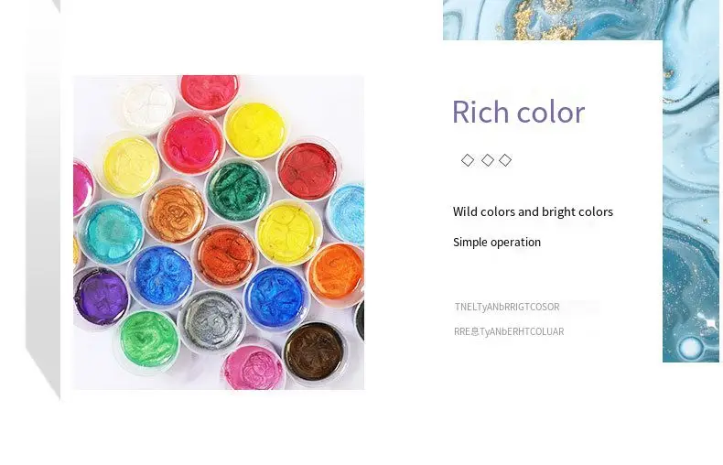Select the dark green paint pot
This screenshot has width=723, height=465.
(x=237, y=189)
